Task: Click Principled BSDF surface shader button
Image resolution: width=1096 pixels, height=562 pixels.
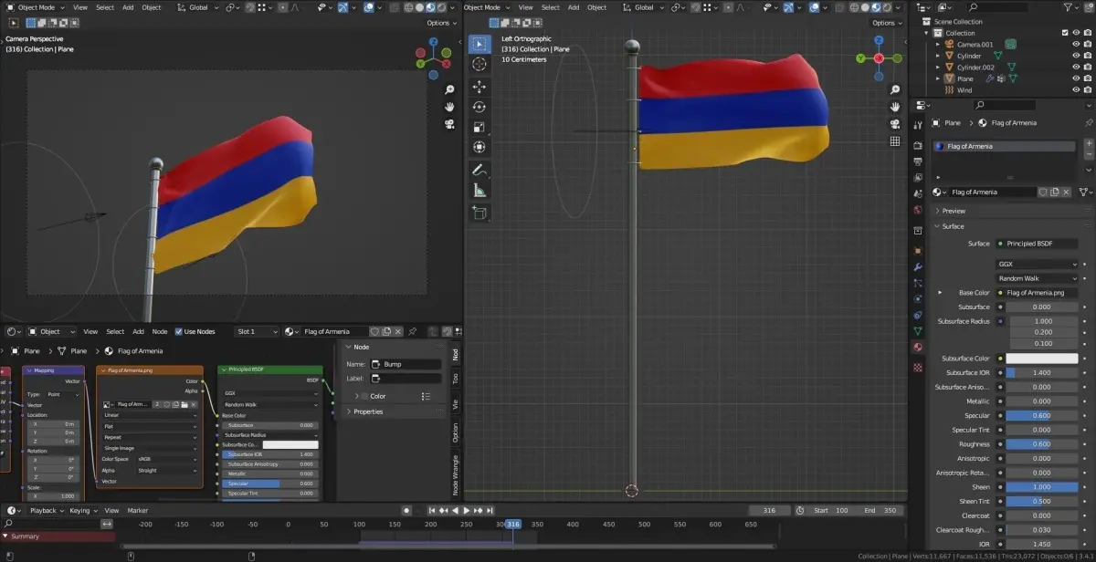Action: click(x=1037, y=244)
